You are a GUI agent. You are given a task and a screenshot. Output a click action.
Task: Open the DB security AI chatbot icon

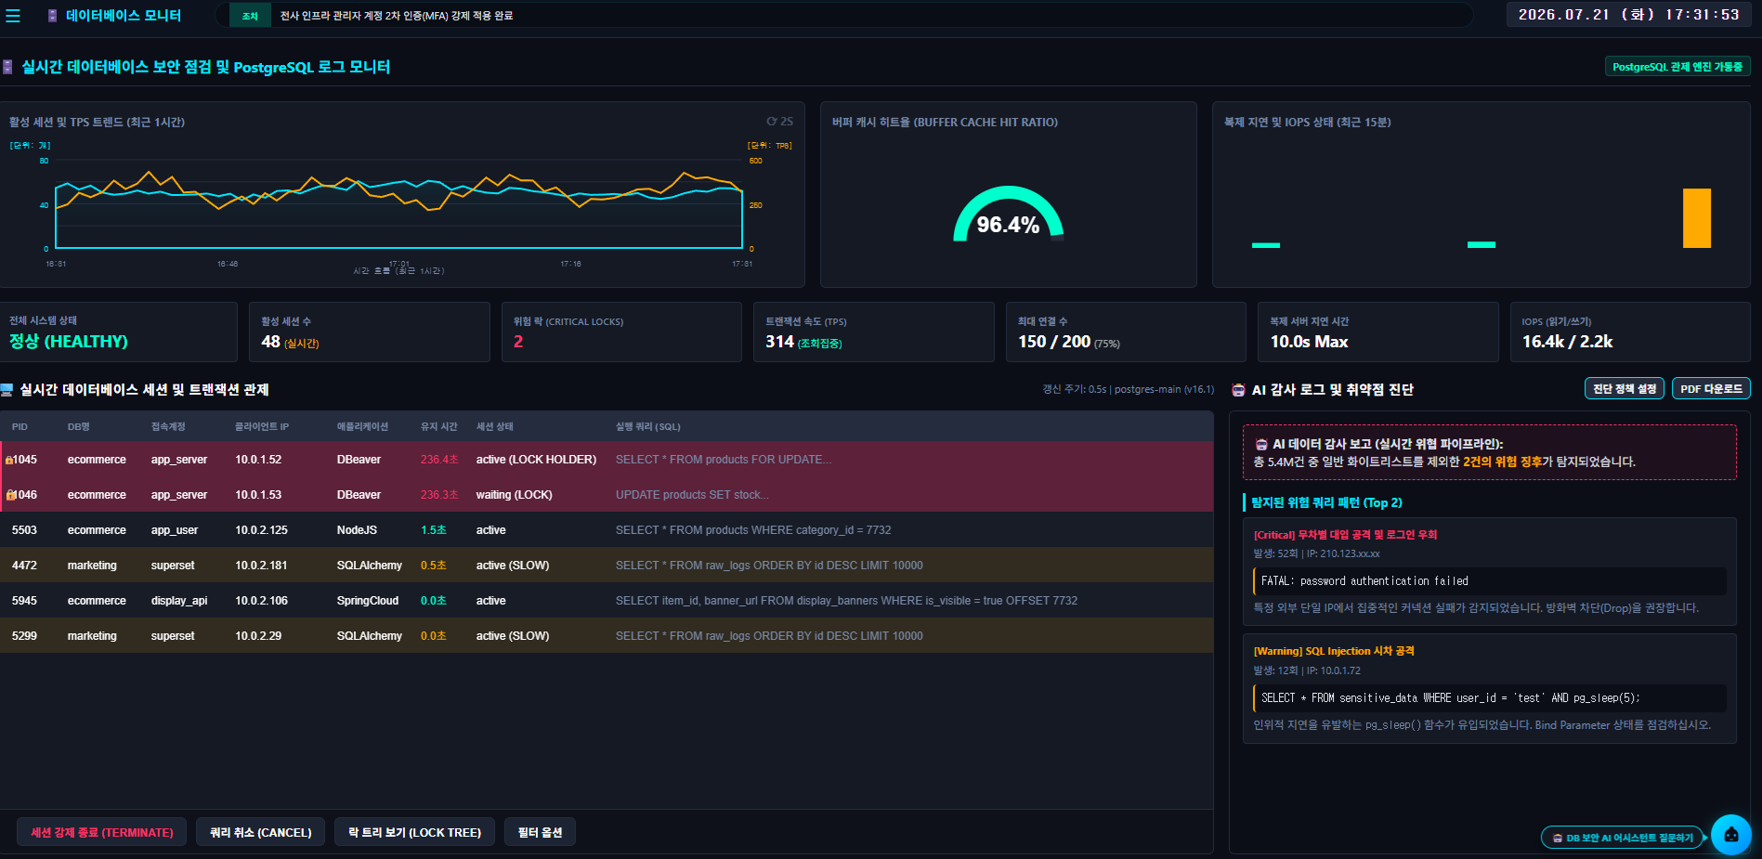[x=1730, y=834]
